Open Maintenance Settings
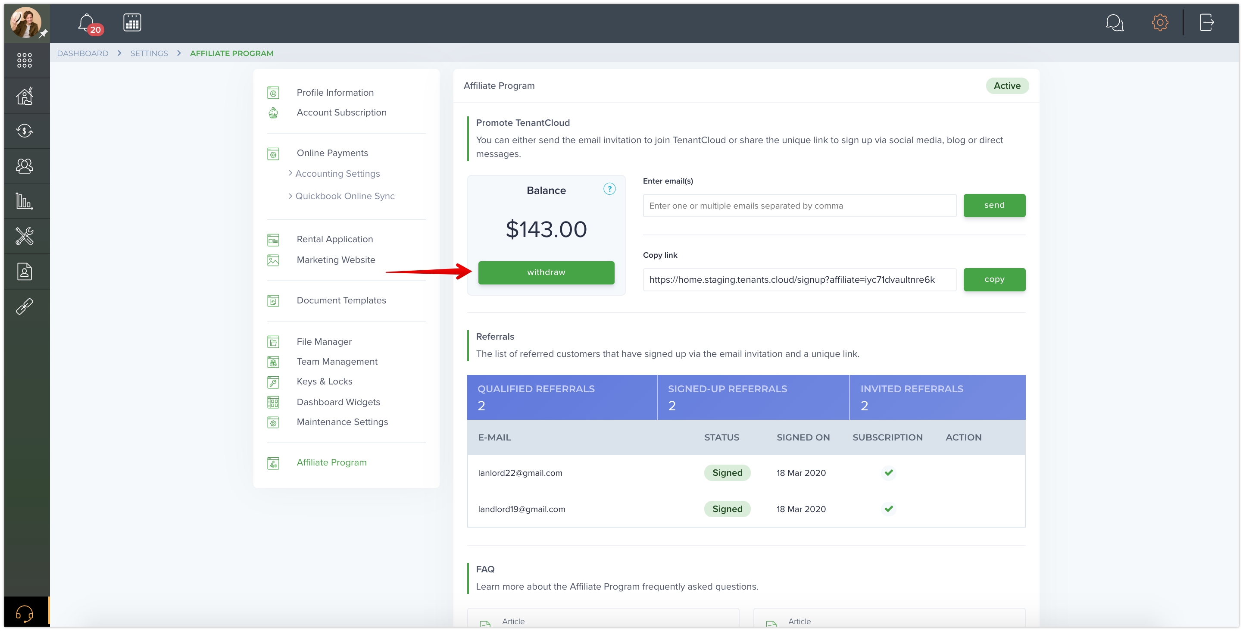Viewport: 1243px width, 631px height. [x=342, y=422]
